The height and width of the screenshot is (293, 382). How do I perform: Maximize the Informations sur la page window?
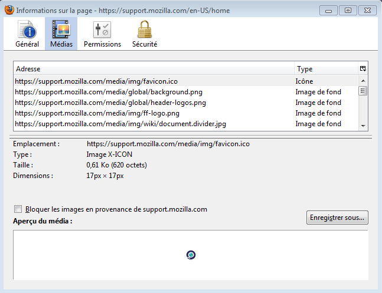pos(348,11)
